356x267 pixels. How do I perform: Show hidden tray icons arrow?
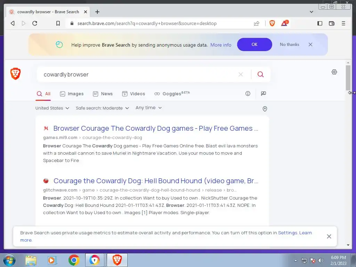296,260
